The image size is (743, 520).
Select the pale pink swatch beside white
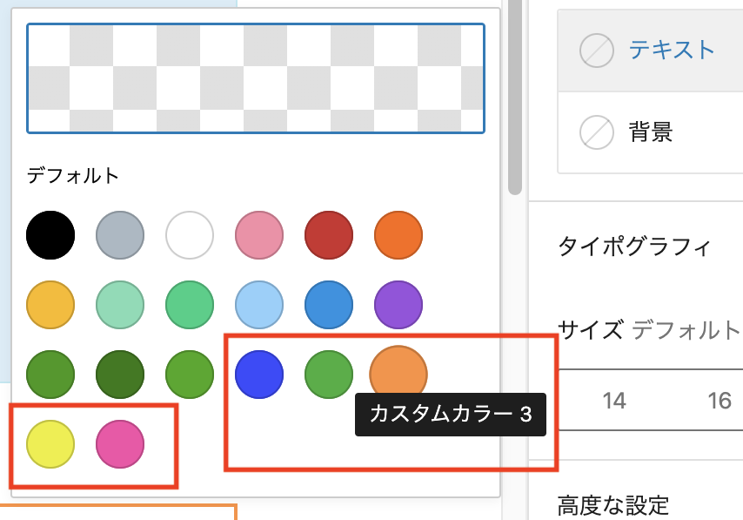pos(259,235)
